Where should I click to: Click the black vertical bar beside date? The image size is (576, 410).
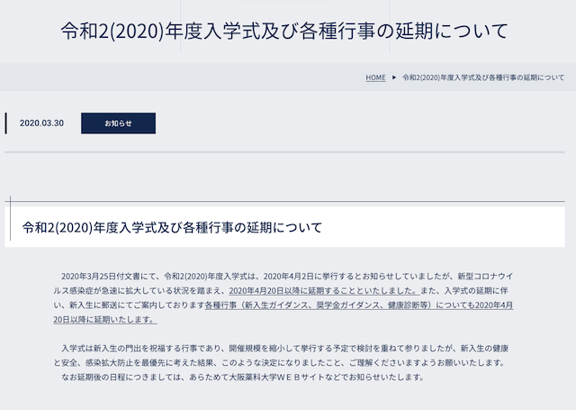click(x=5, y=123)
